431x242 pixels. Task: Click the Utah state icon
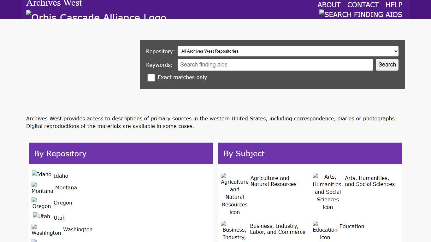pyautogui.click(x=42, y=216)
